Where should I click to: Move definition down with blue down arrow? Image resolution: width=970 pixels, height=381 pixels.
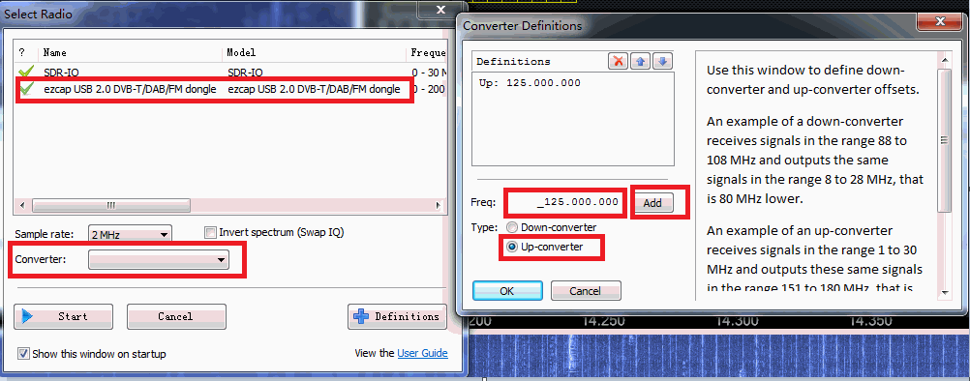(x=662, y=61)
